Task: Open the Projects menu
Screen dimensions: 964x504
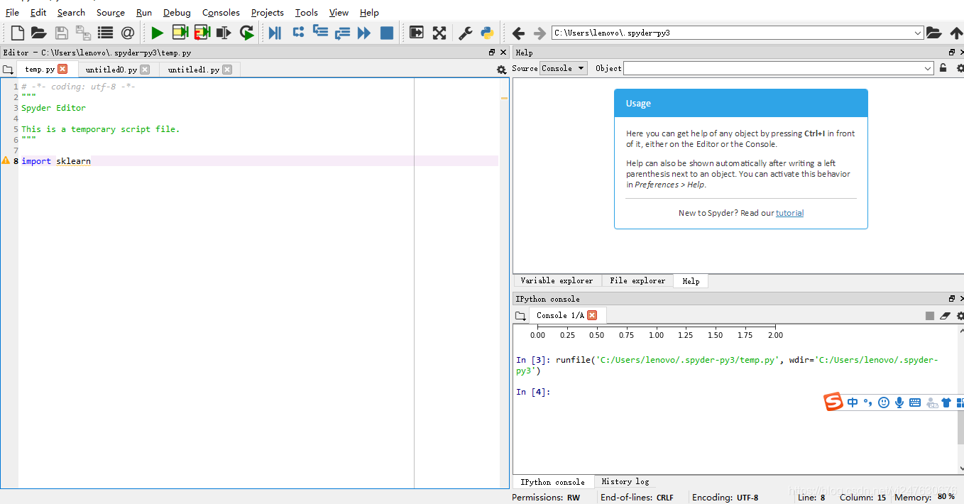Action: (268, 12)
